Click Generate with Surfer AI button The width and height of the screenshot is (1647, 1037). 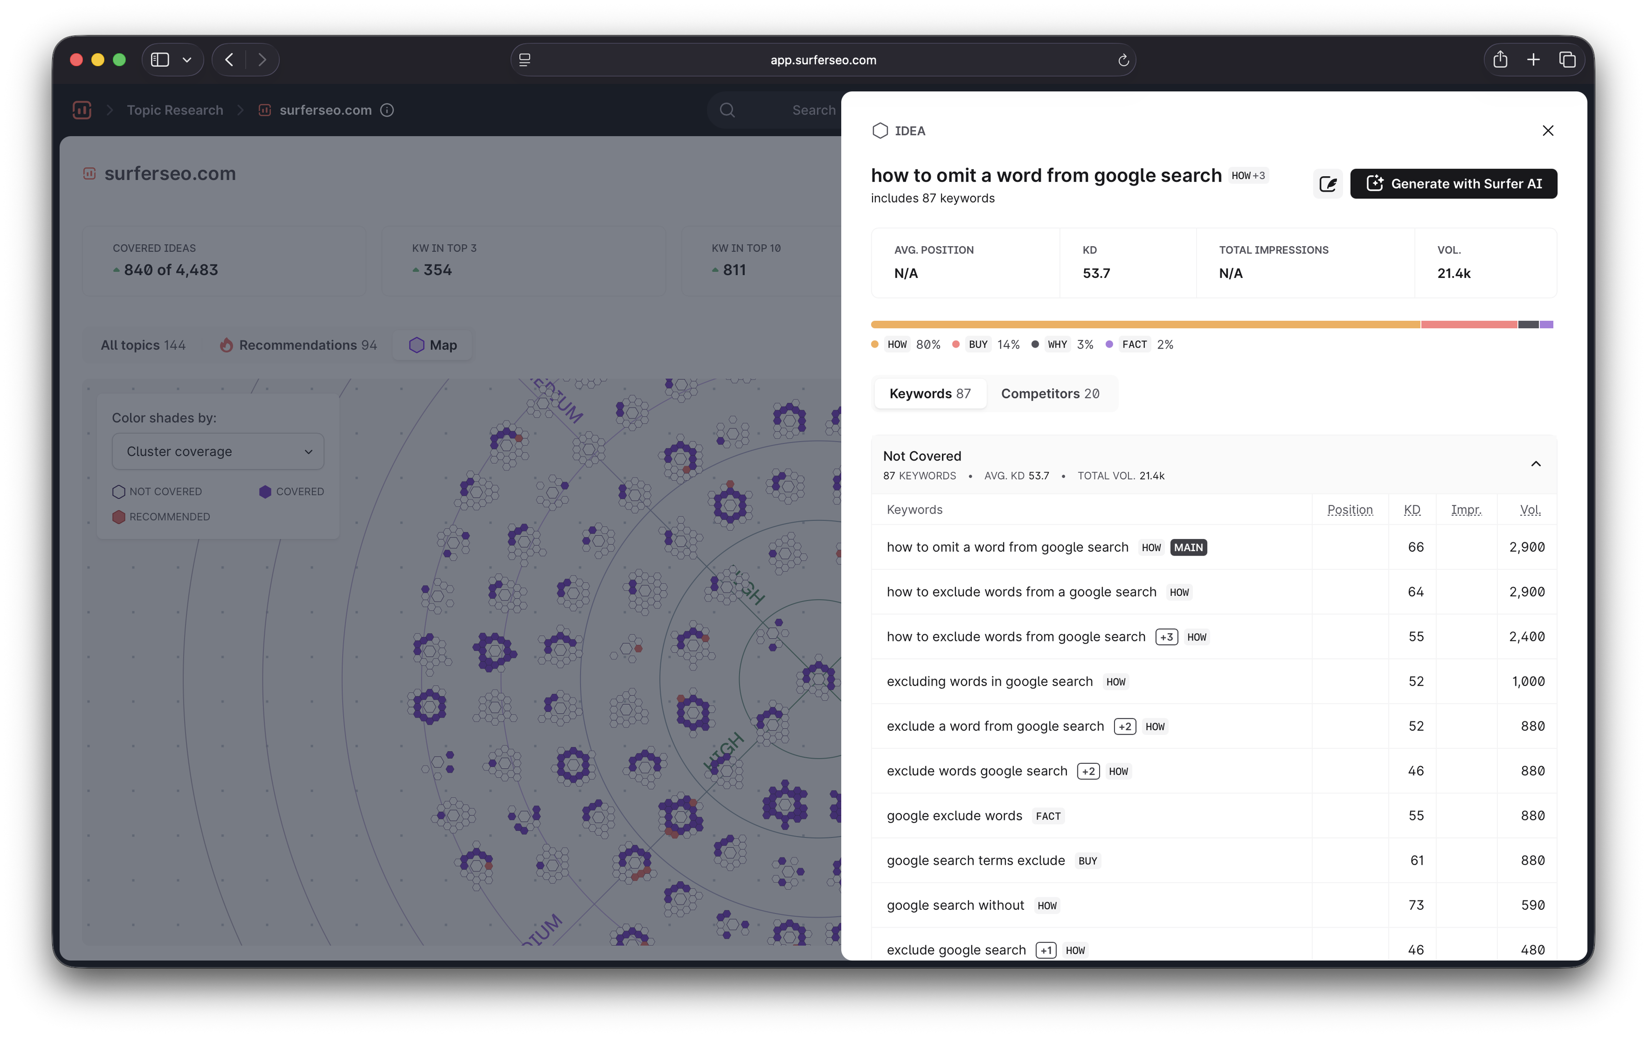coord(1453,183)
